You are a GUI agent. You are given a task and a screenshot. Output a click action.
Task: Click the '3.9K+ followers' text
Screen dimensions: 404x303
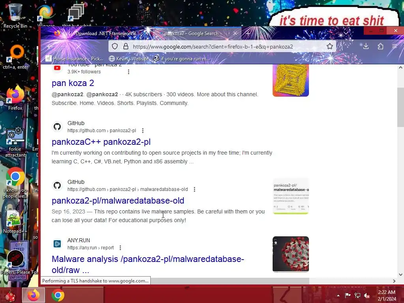84,72
